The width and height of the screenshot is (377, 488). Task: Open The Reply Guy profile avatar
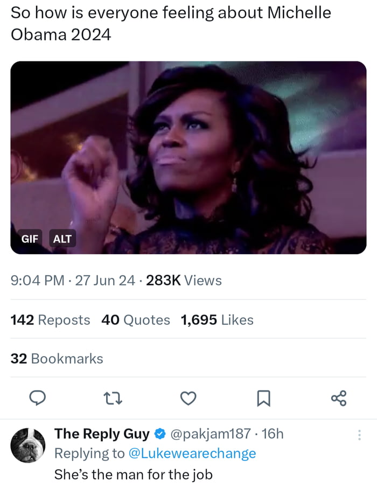tap(28, 445)
